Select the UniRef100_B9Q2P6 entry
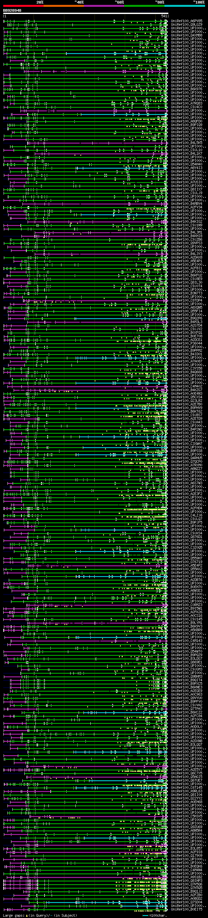The image size is (208, 918). tap(187, 318)
